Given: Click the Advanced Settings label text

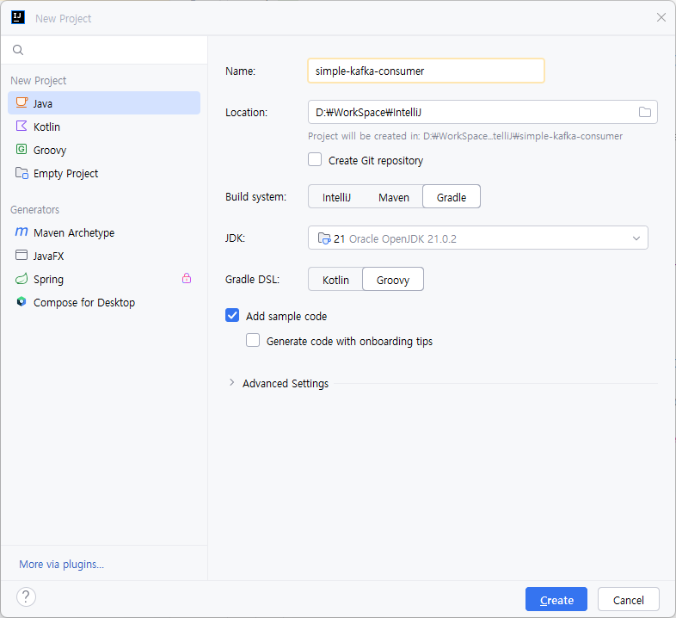Looking at the screenshot, I should (286, 383).
